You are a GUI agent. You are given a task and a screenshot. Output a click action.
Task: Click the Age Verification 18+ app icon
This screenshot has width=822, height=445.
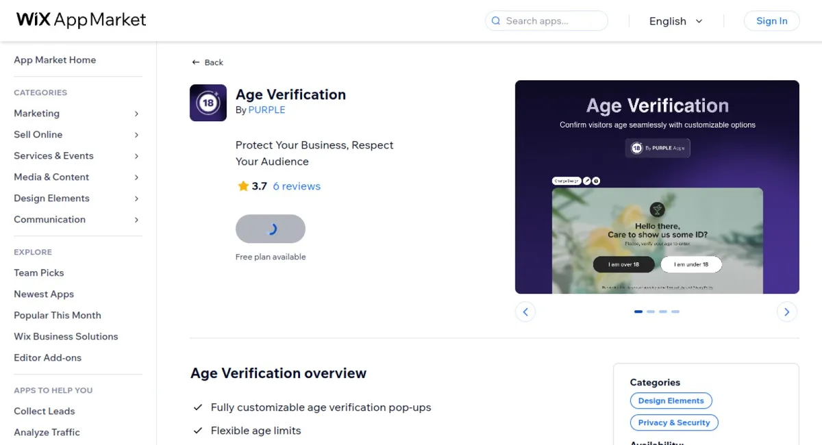click(x=208, y=103)
